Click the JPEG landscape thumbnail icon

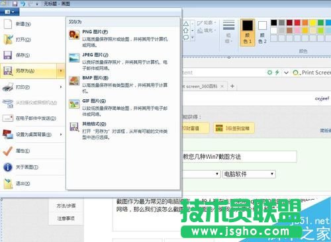74,58
